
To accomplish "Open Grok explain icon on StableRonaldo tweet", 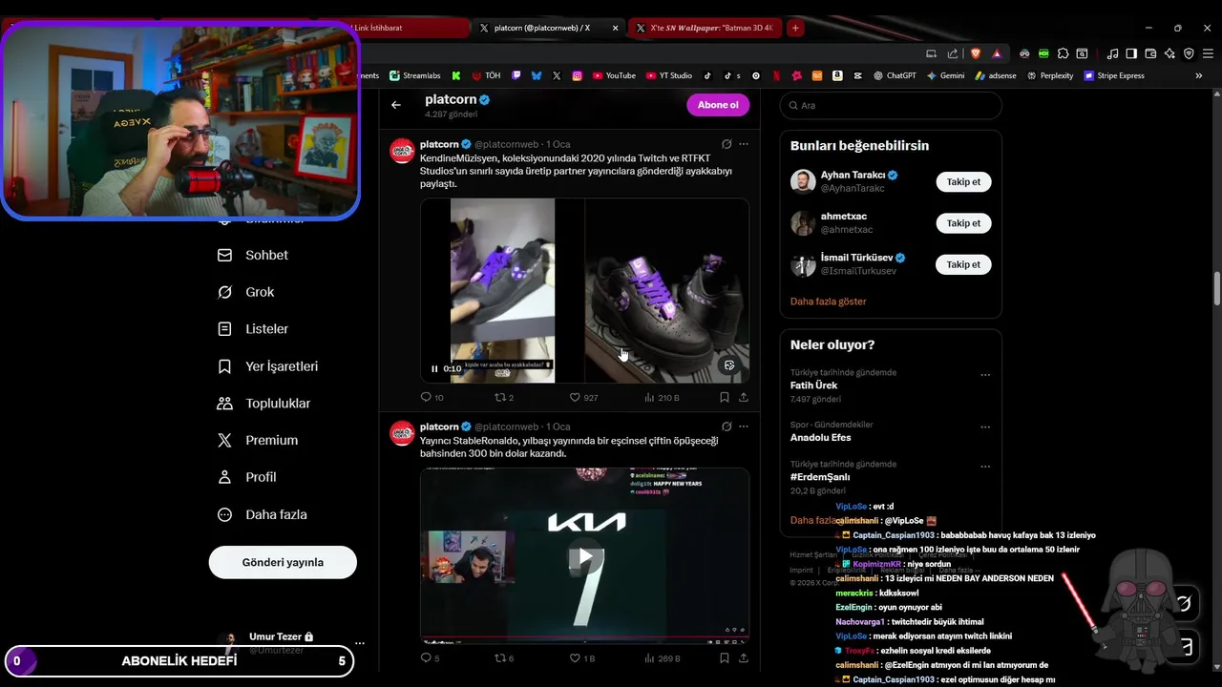I will pos(727,427).
